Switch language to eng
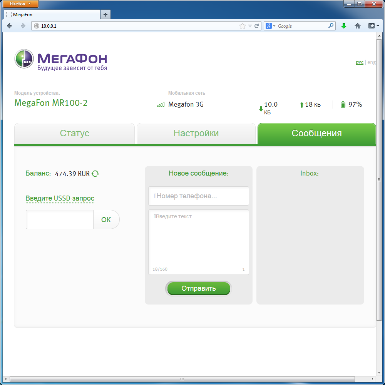This screenshot has height=385, width=385. (x=371, y=62)
